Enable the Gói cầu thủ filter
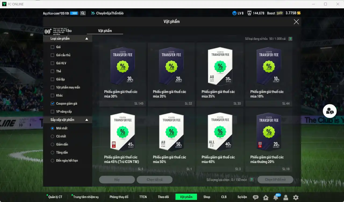Image resolution: width=344 pixels, height=202 pixels. (x=52, y=55)
